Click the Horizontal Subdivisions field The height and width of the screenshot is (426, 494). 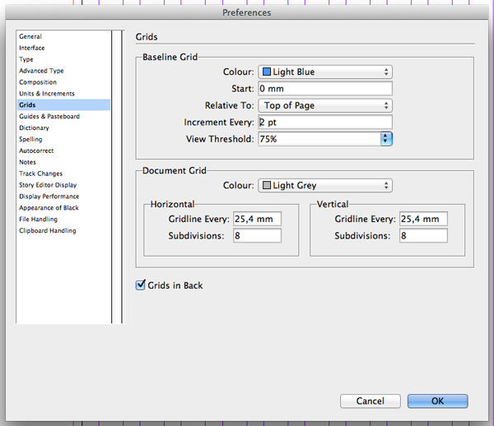(257, 236)
